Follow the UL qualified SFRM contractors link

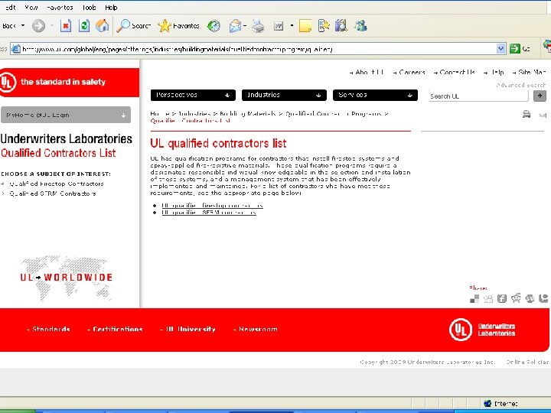click(x=209, y=212)
